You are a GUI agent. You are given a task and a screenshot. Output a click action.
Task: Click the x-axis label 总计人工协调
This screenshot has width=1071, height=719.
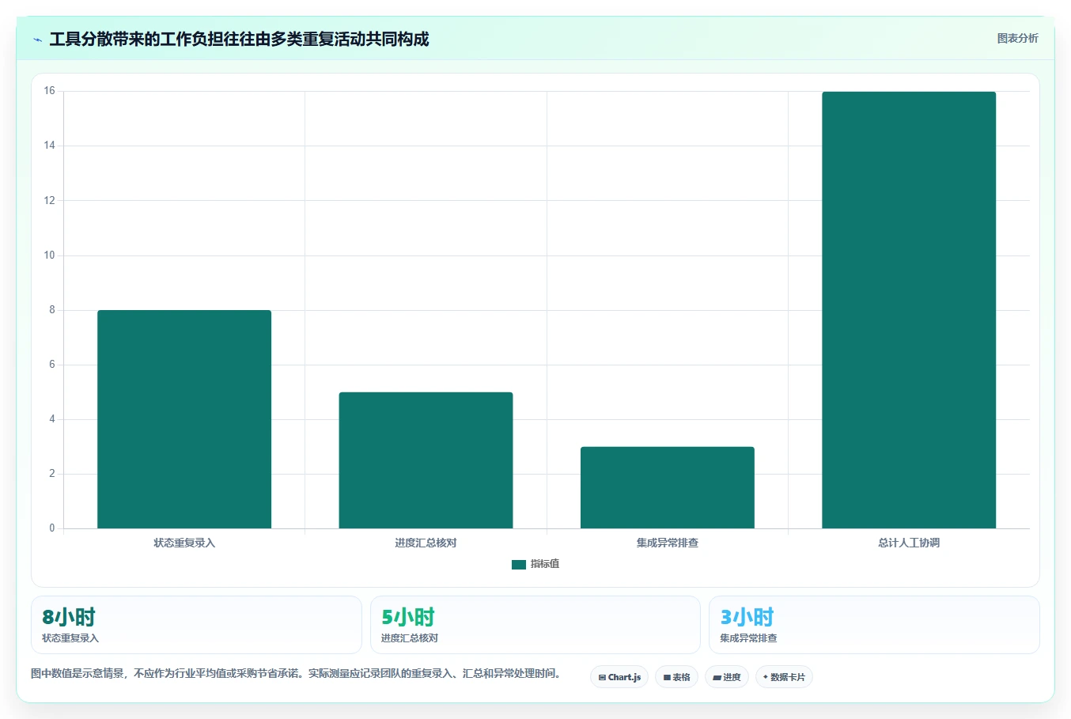pos(909,543)
